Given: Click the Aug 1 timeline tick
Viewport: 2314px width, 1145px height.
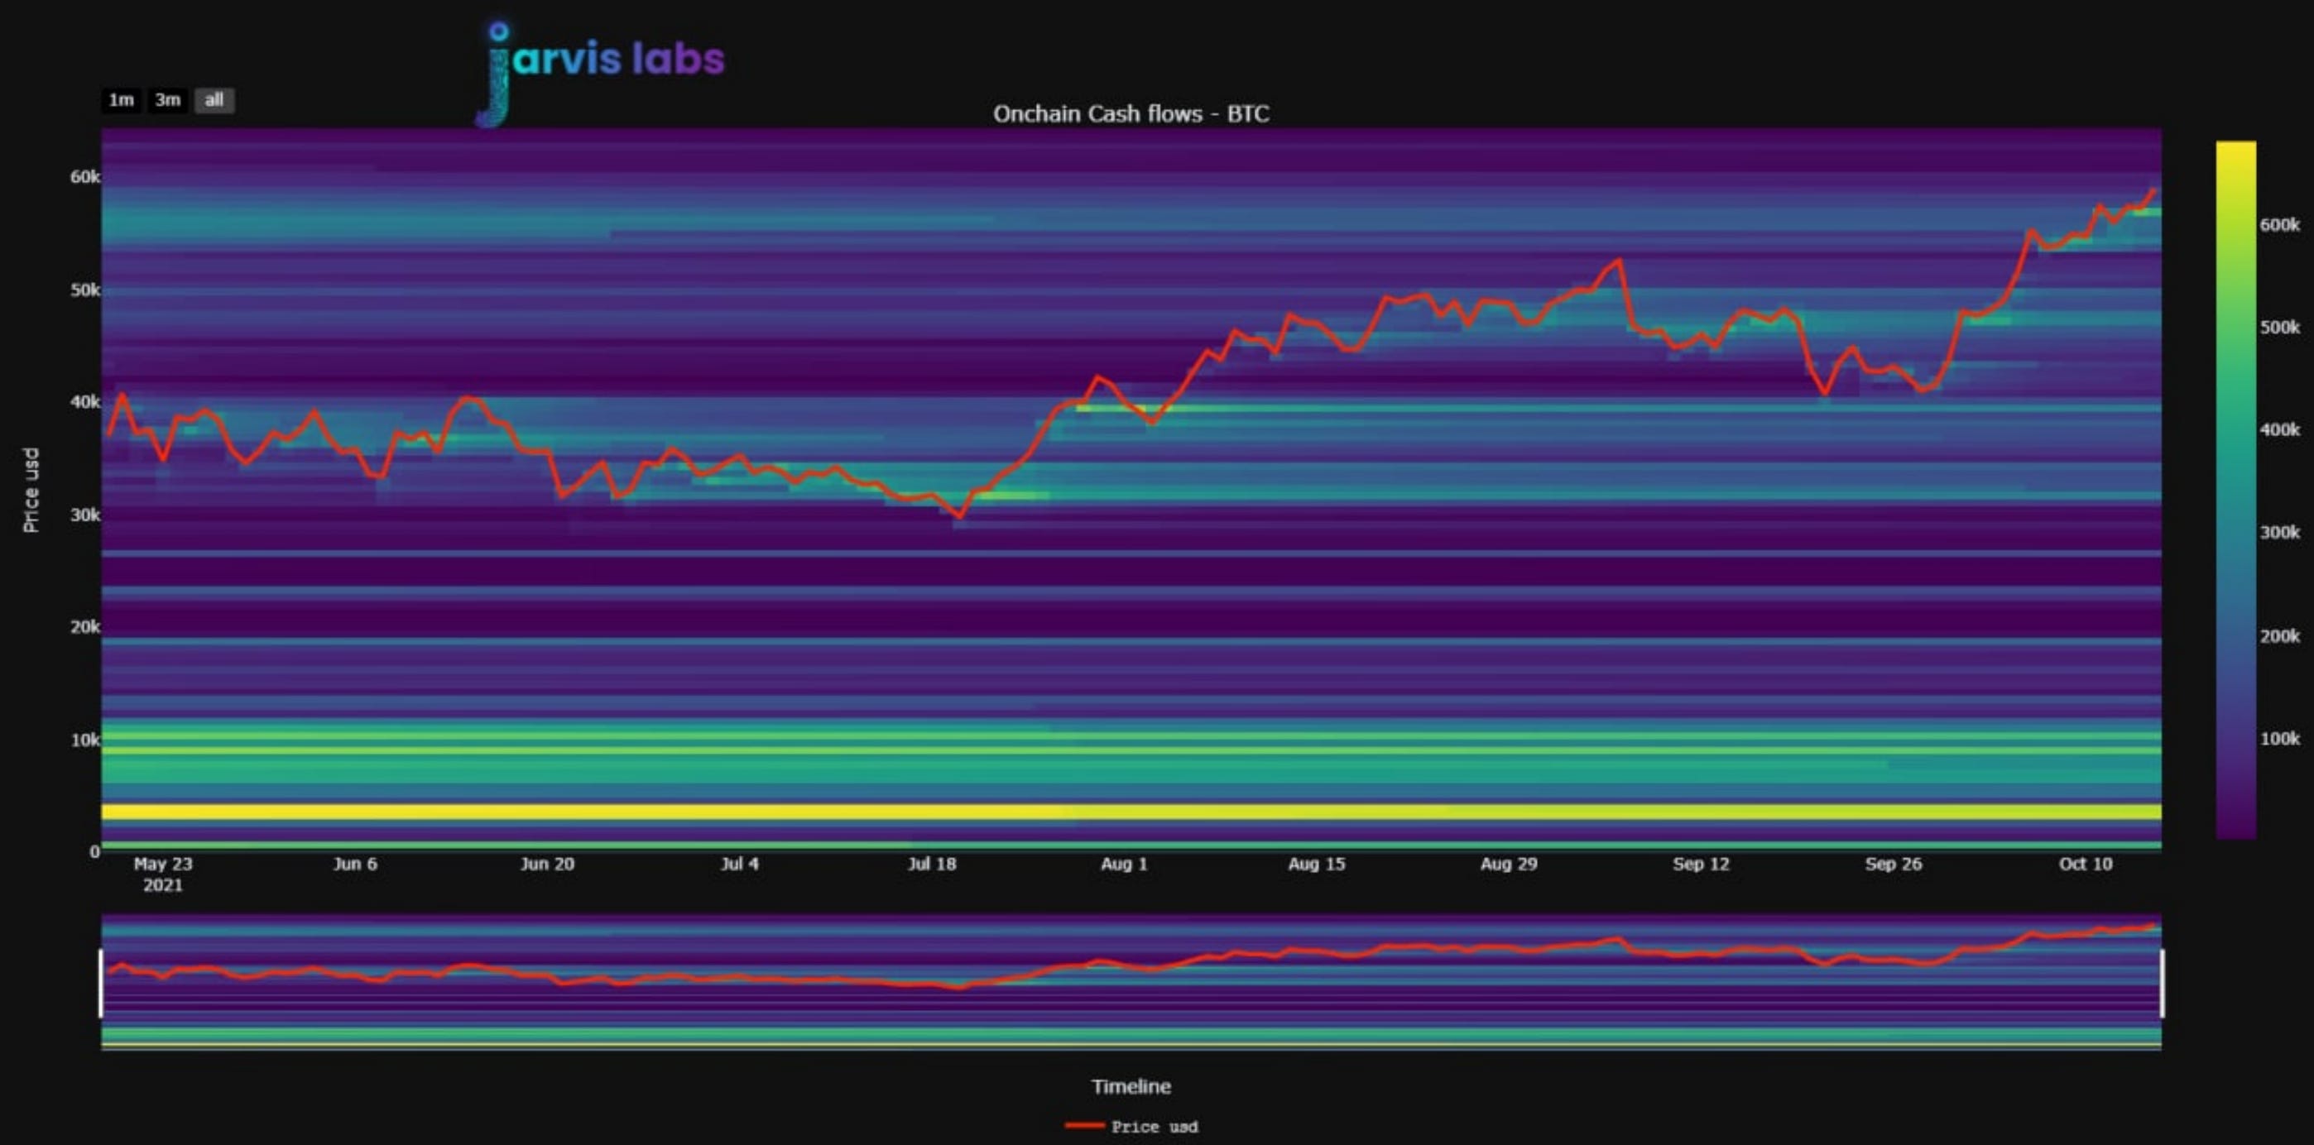Looking at the screenshot, I should click(x=1124, y=864).
